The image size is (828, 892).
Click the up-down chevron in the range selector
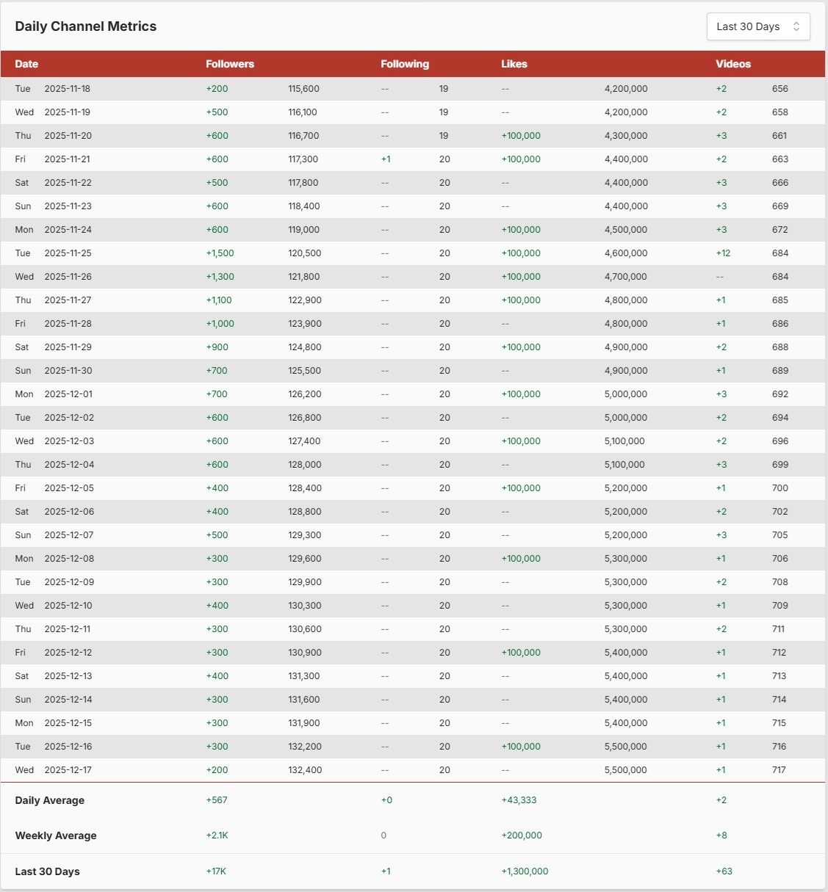(x=796, y=26)
